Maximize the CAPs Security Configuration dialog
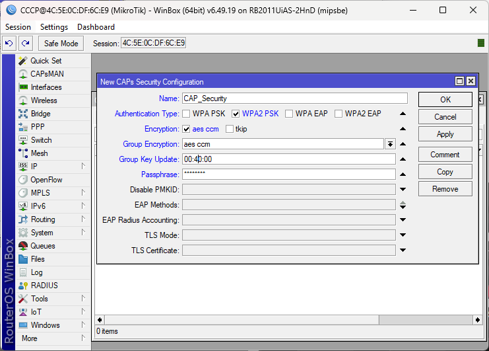 point(459,81)
